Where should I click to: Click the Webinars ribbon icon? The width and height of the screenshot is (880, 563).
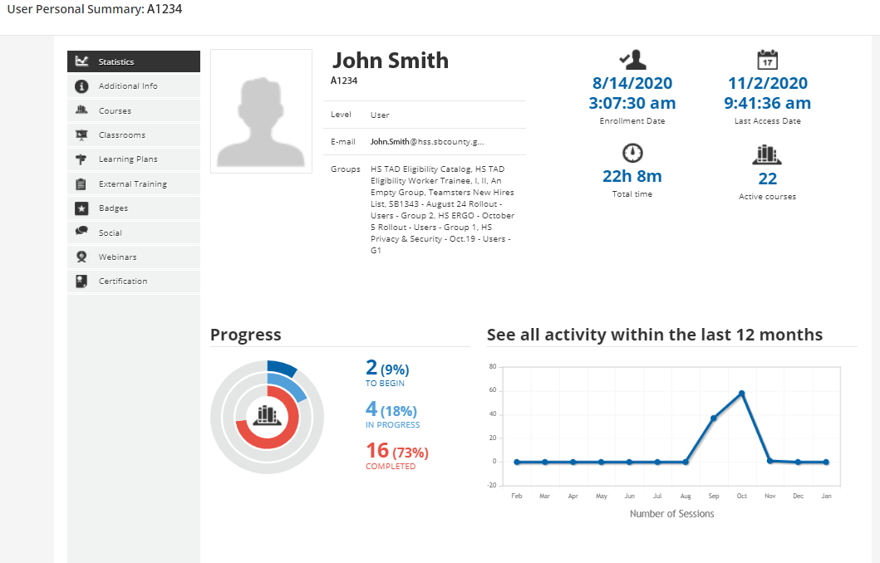click(81, 257)
